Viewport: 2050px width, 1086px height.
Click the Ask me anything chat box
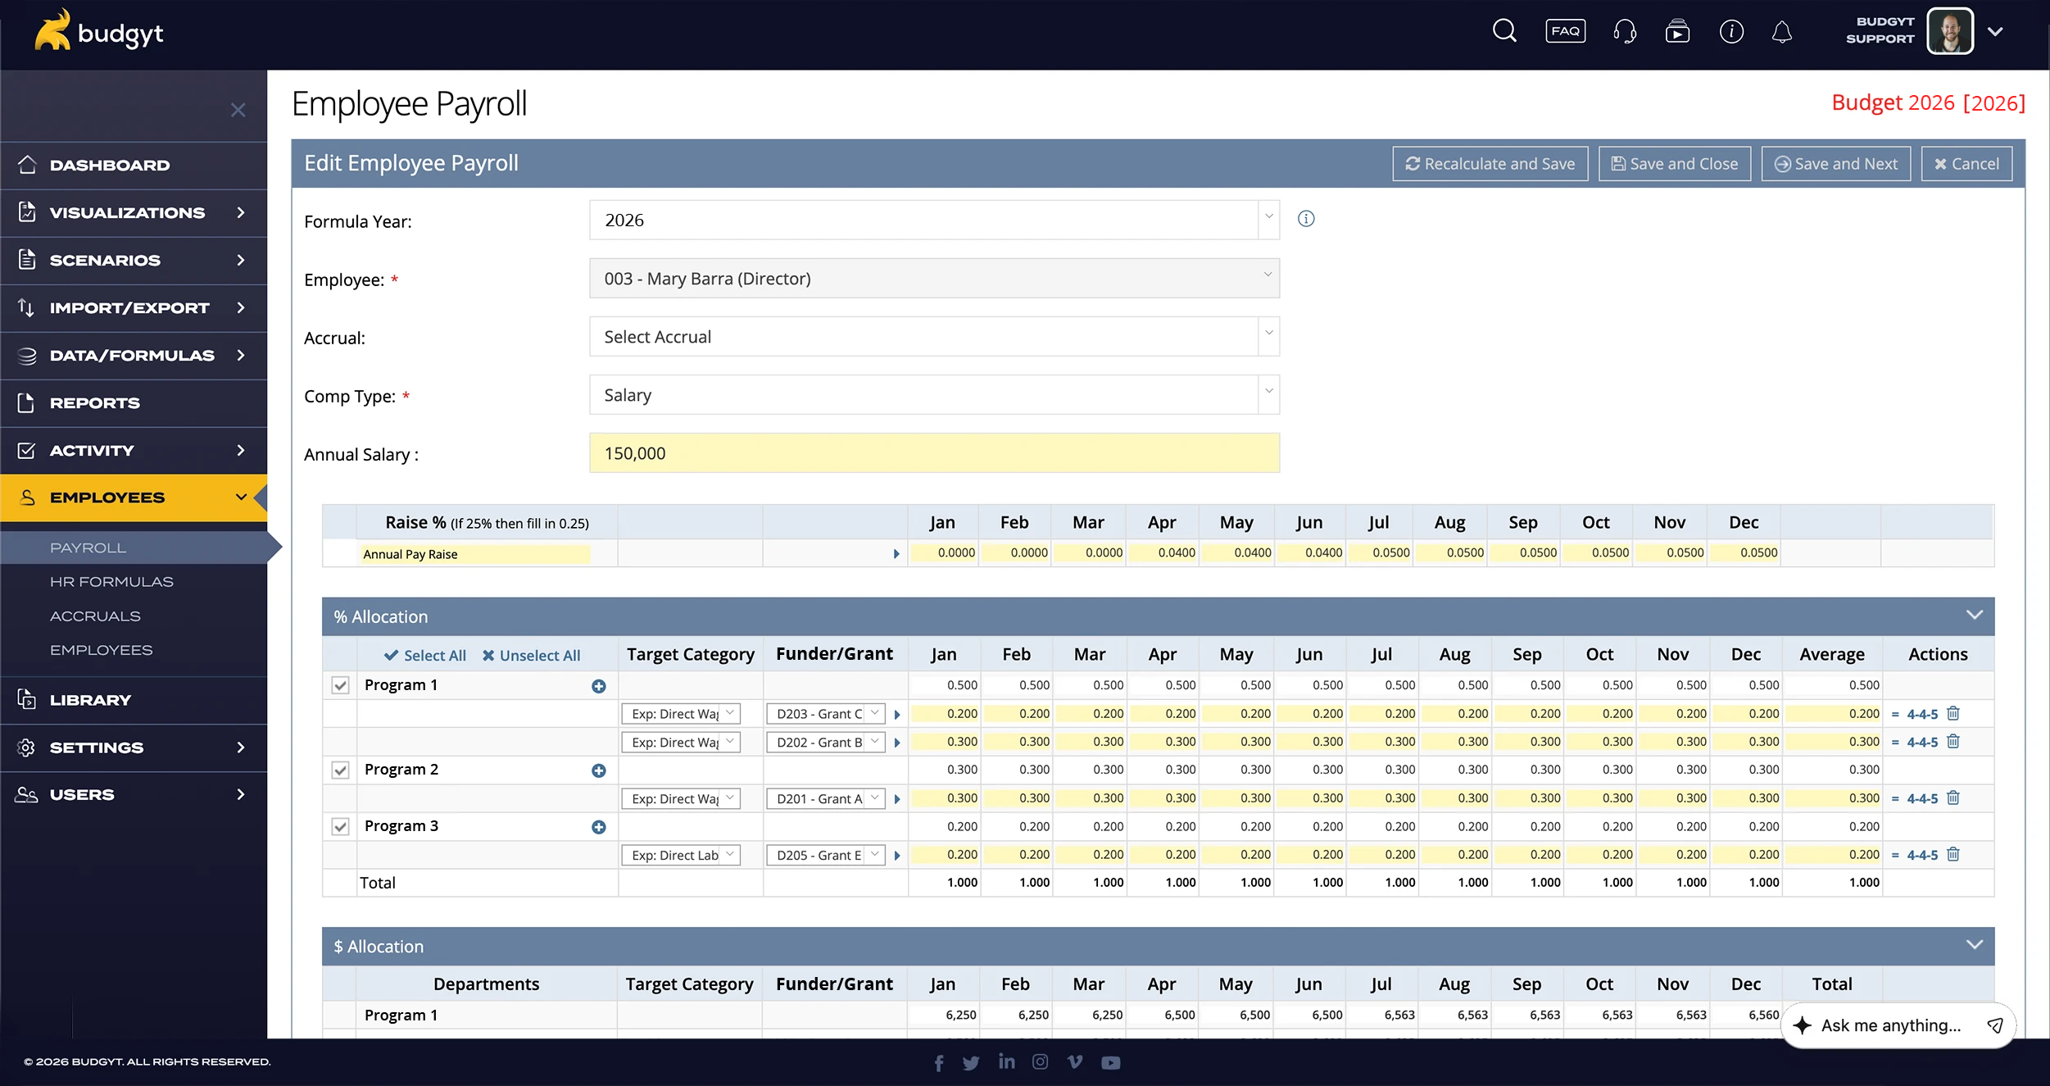[1890, 1025]
